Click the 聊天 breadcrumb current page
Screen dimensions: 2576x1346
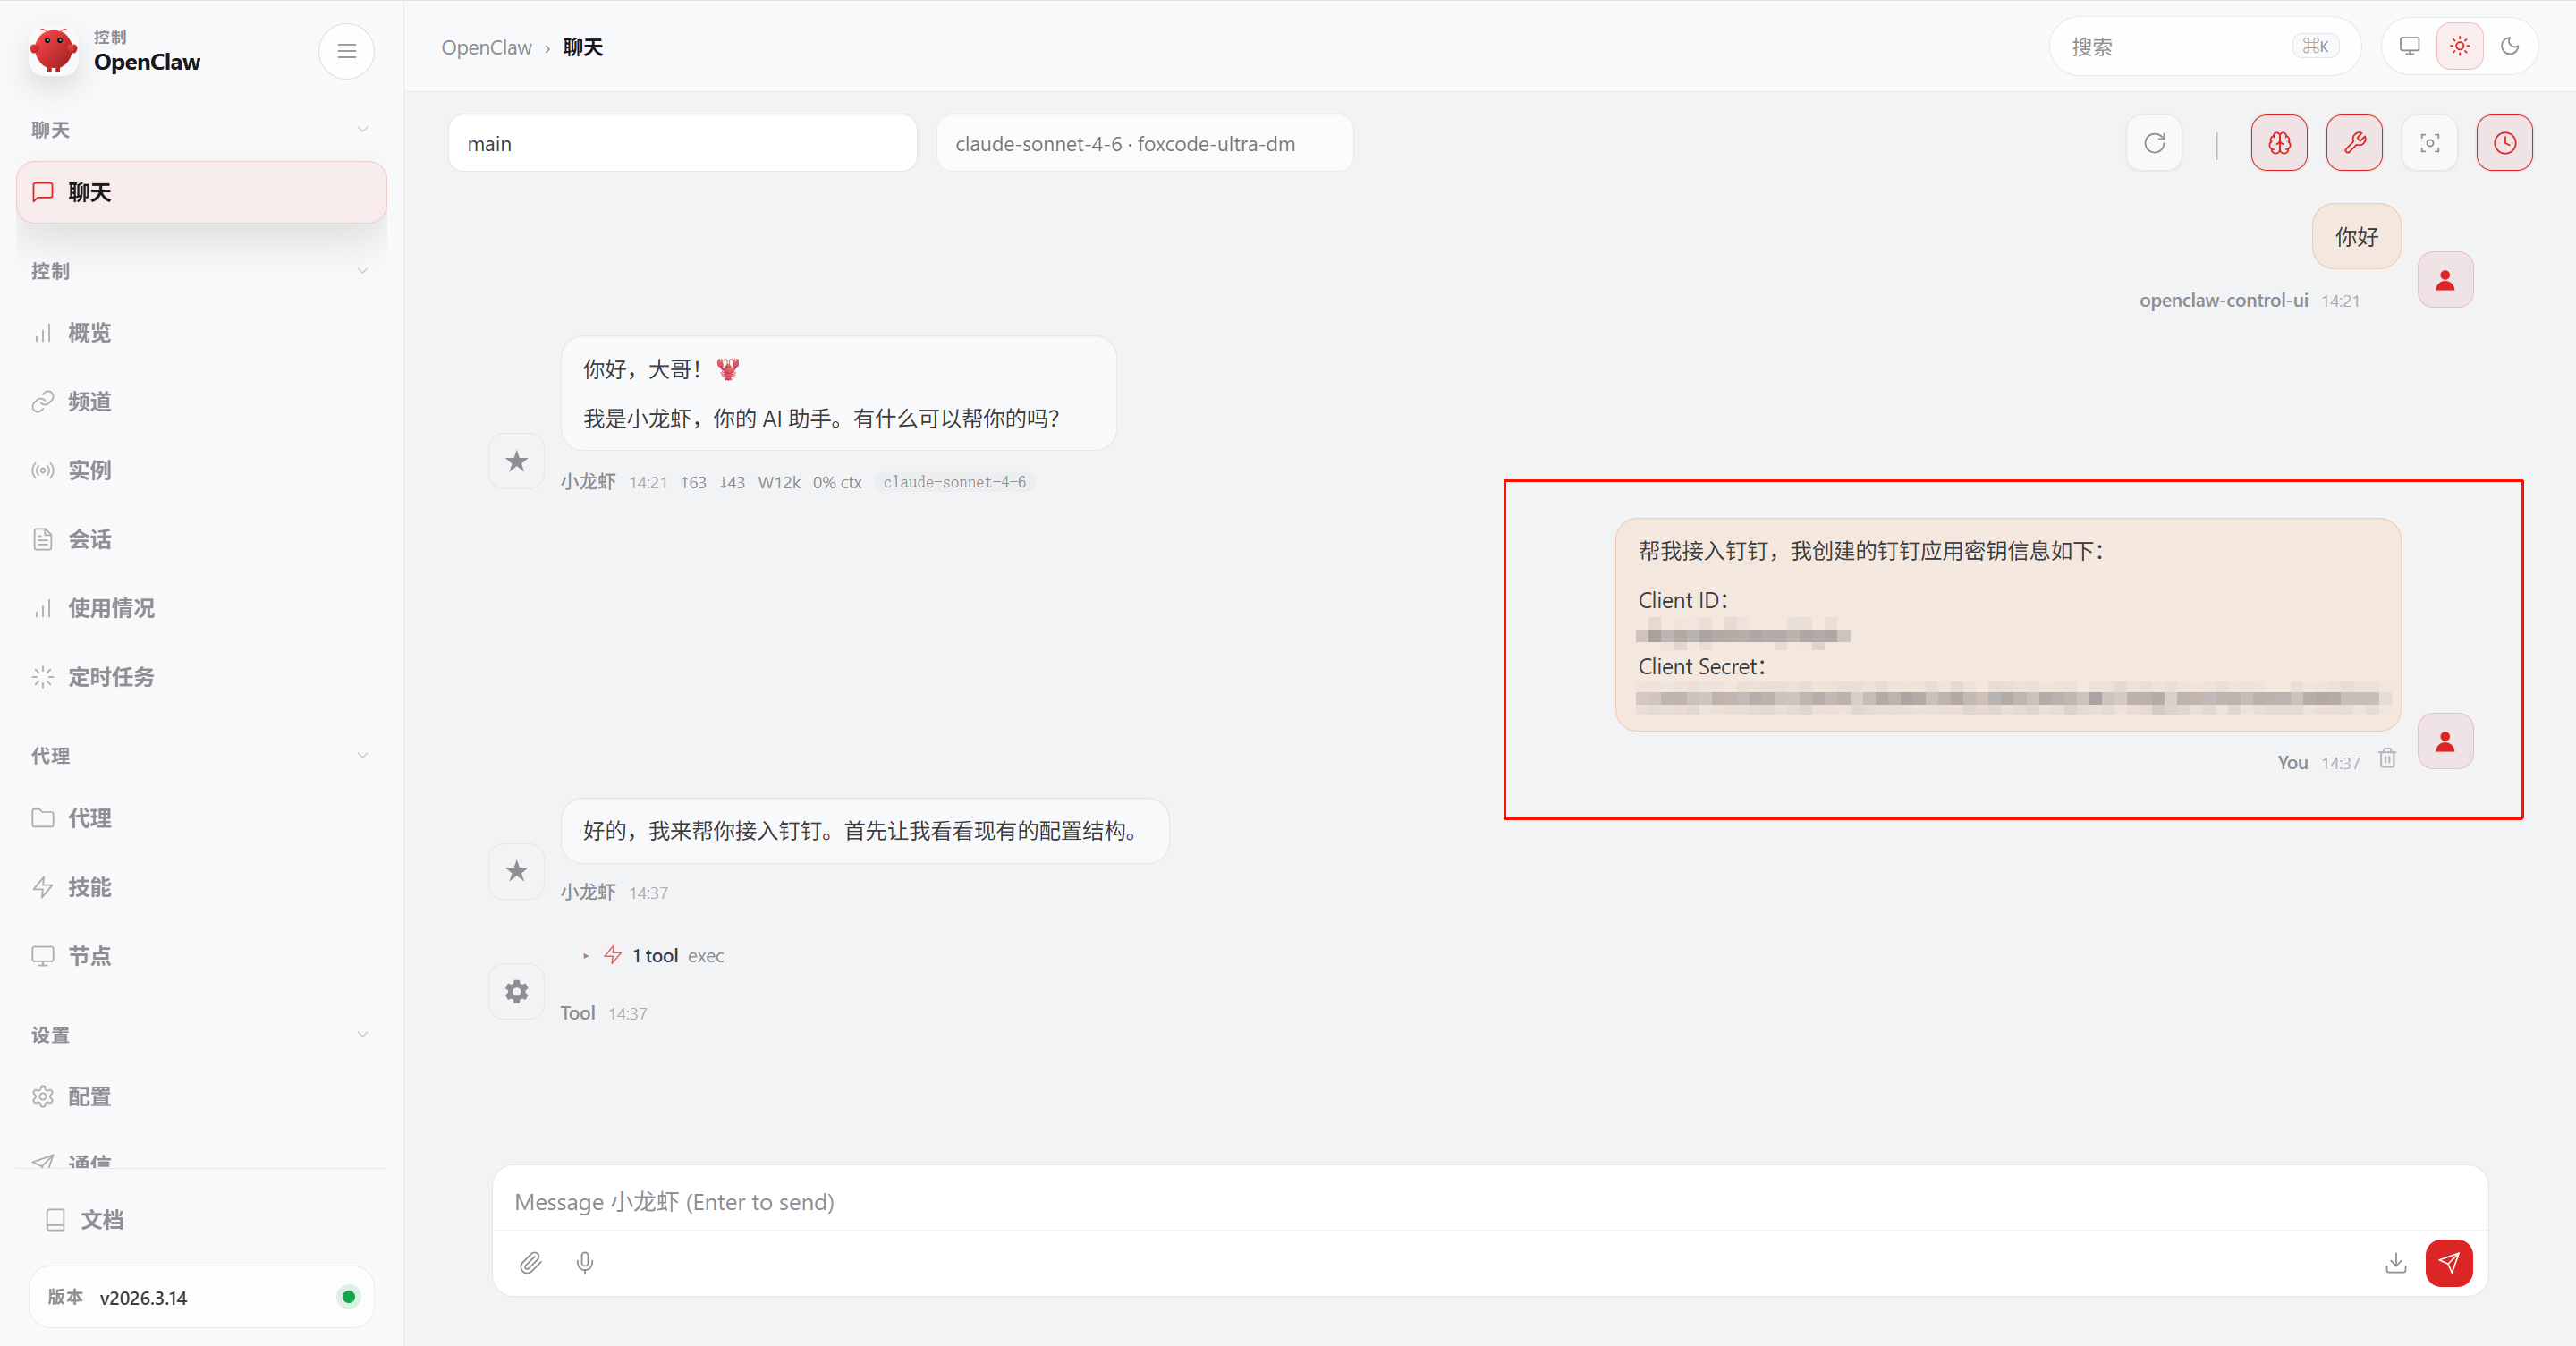(x=583, y=47)
